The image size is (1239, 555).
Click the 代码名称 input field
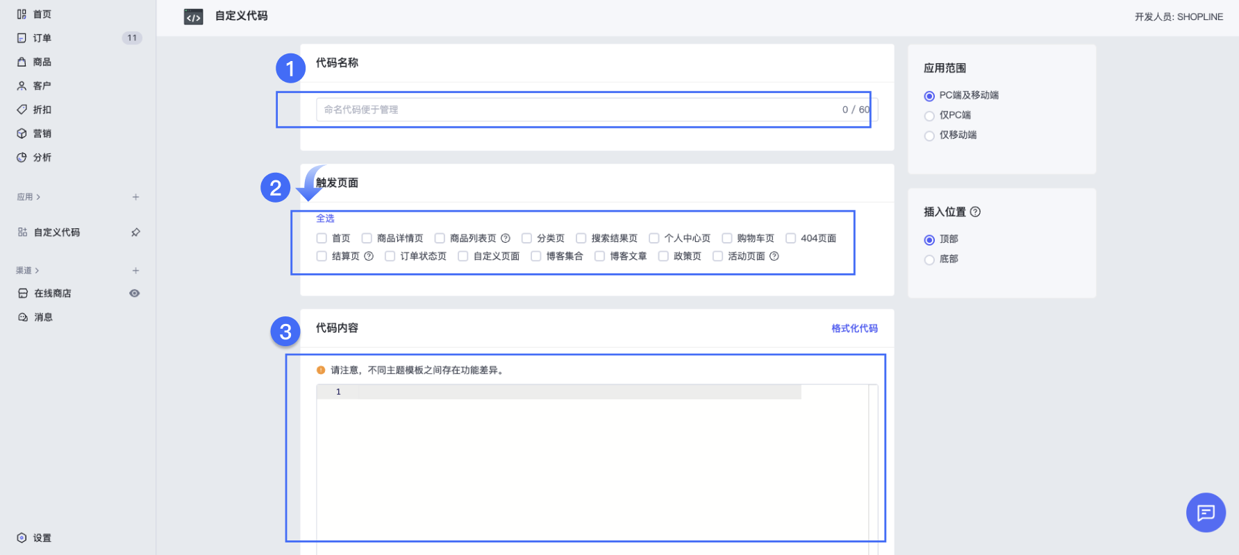point(576,110)
